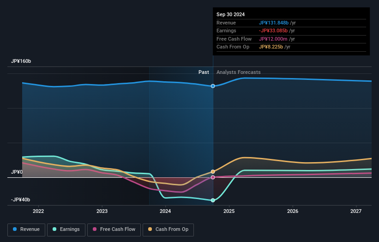Click the Past section label
The image size is (379, 242).
point(204,72)
